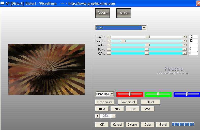Open the Over mode dropdown
This screenshot has height=130, width=200.
pyautogui.click(x=121, y=28)
